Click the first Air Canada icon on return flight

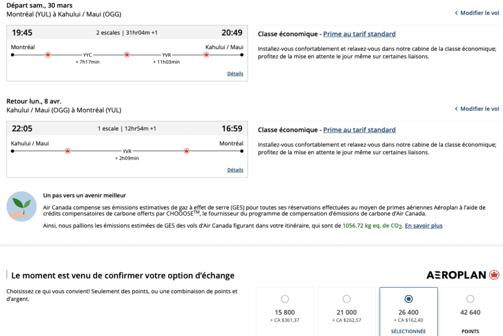point(68,151)
